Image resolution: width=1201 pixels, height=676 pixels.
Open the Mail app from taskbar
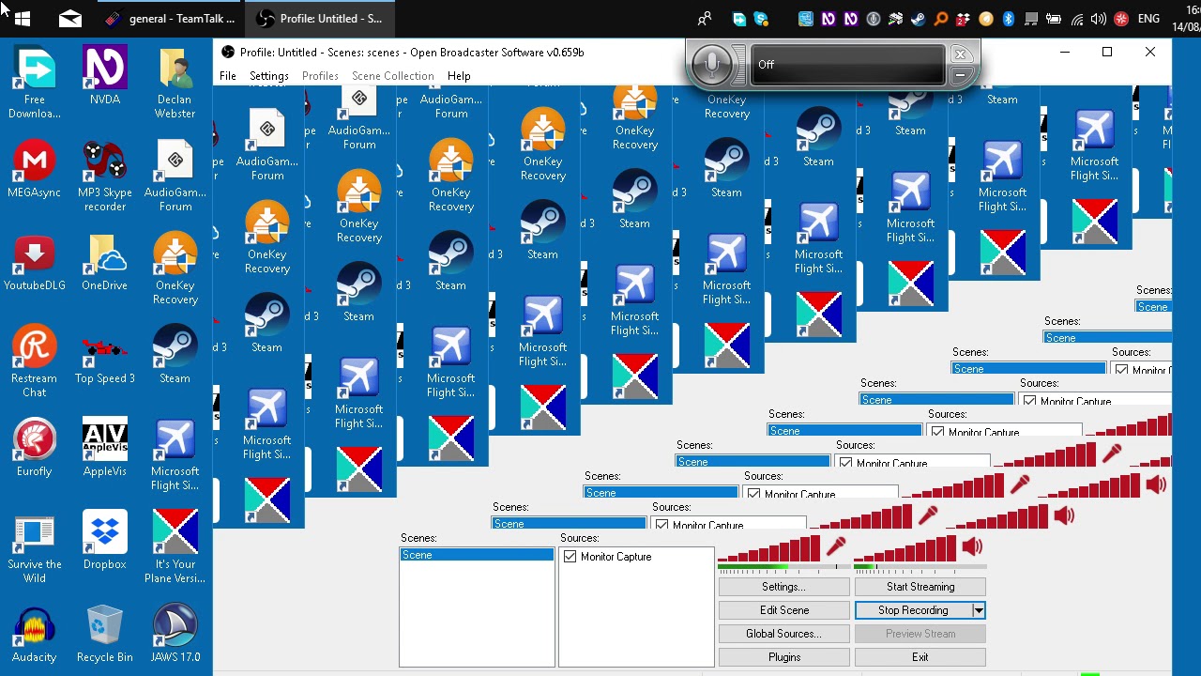pyautogui.click(x=70, y=18)
